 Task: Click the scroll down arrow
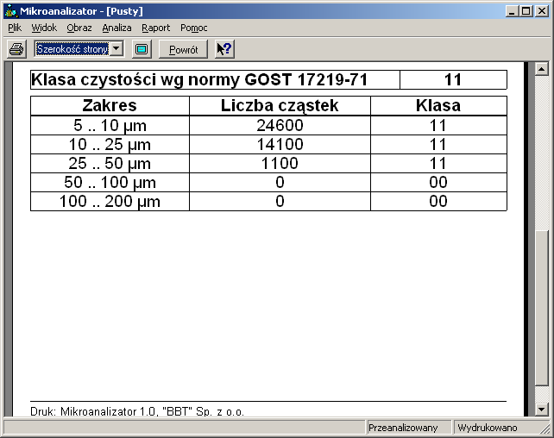(x=541, y=410)
